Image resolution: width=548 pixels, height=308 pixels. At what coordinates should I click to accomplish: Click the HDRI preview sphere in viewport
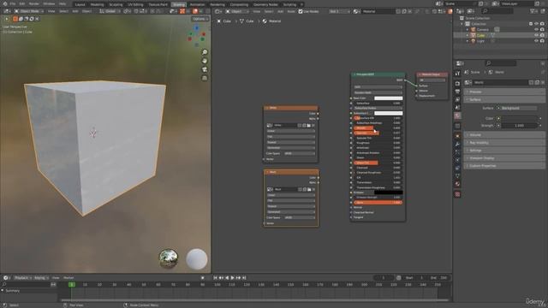(169, 258)
